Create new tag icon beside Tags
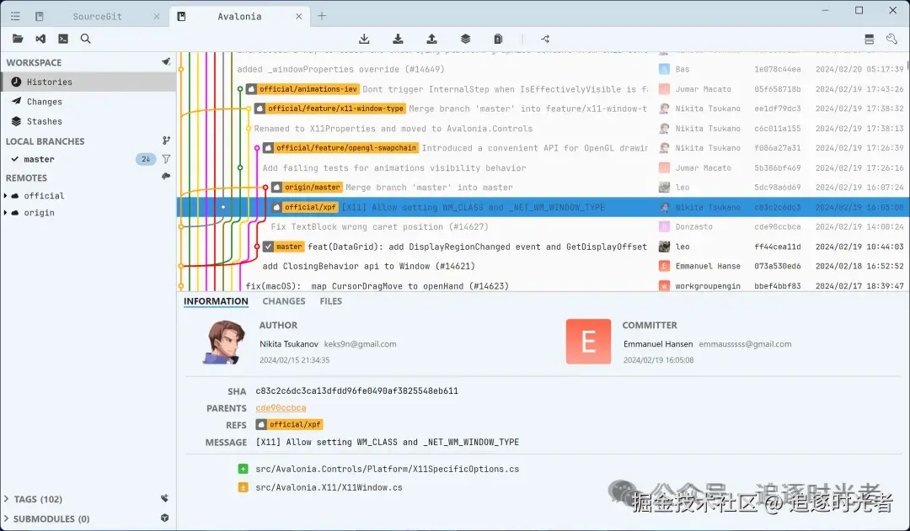This screenshot has height=531, width=910. (165, 498)
